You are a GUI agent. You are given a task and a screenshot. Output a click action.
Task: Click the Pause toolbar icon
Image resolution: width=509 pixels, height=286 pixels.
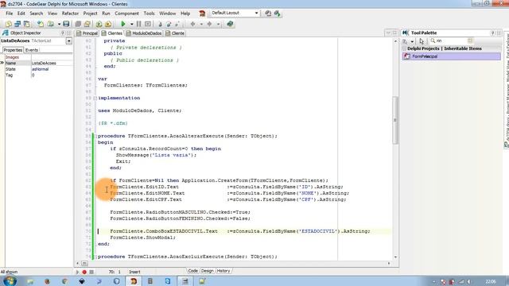tap(139, 24)
